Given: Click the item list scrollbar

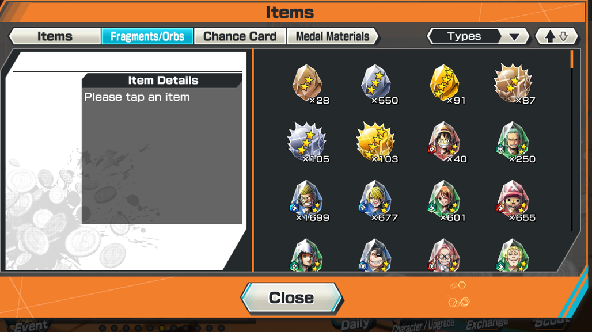Looking at the screenshot, I should pos(572,140).
